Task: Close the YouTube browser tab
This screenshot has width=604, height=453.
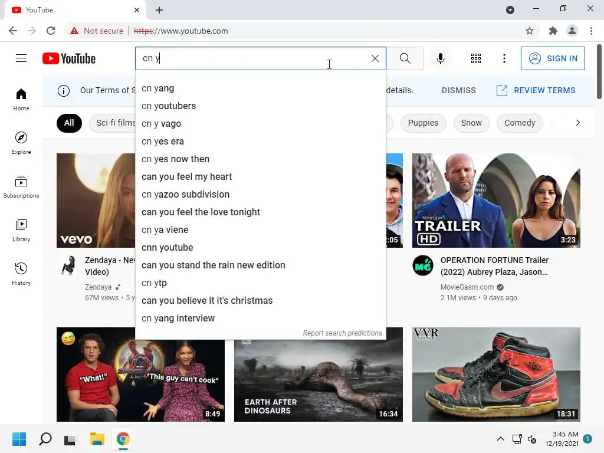Action: point(137,10)
